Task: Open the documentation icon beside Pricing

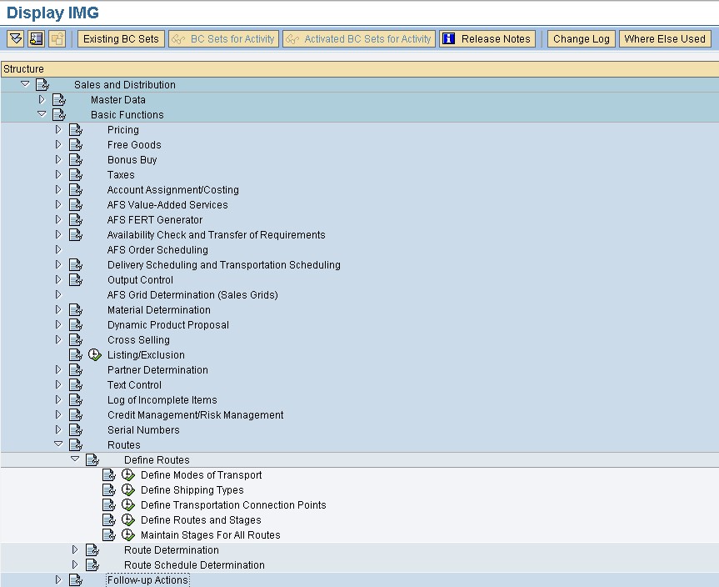Action: tap(77, 129)
